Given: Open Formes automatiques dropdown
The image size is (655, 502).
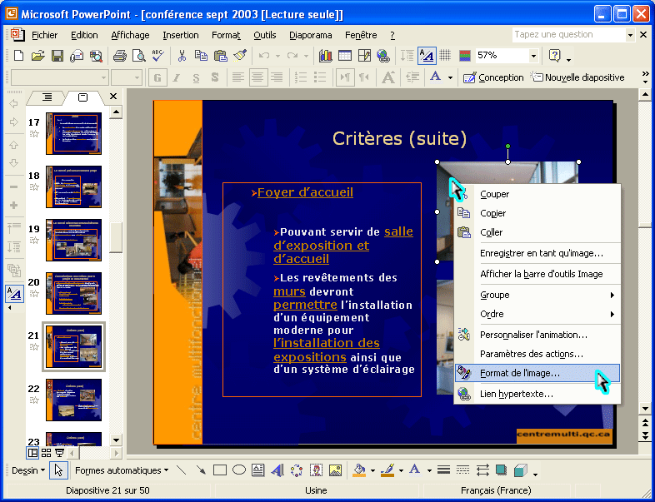Looking at the screenshot, I should coord(122,470).
